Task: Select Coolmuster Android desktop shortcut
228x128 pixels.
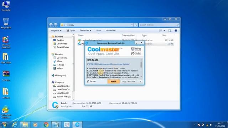Action: pyautogui.click(x=6, y=112)
